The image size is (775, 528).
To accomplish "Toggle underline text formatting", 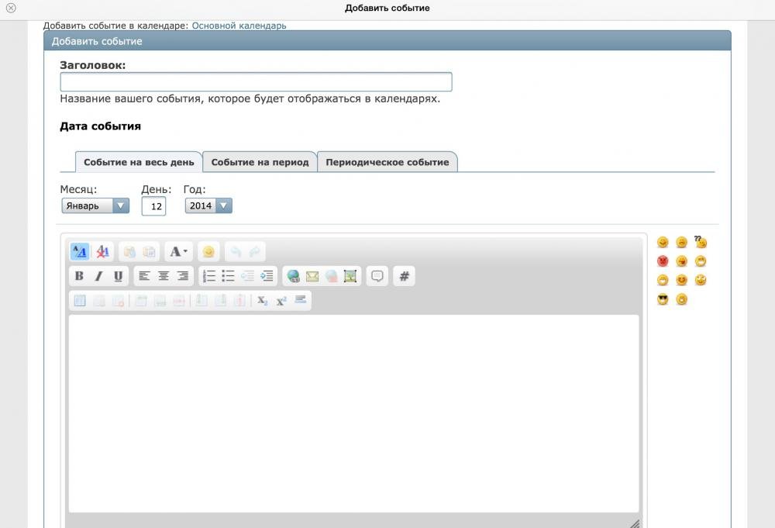I will tap(118, 276).
